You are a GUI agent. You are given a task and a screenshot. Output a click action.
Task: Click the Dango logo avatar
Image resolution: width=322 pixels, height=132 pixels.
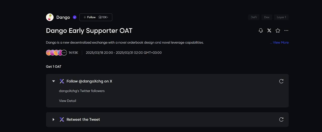[50, 17]
